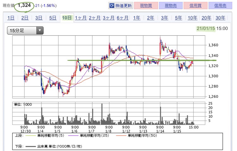Click the 株価更新 refresh icon
Screen dimensions: 237x151
coord(112,6)
